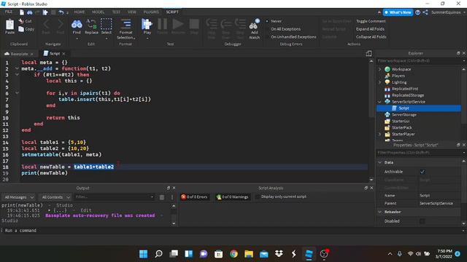Click the new file icon in the quick toolbar
This screenshot has height=262, width=467.
click(x=22, y=12)
